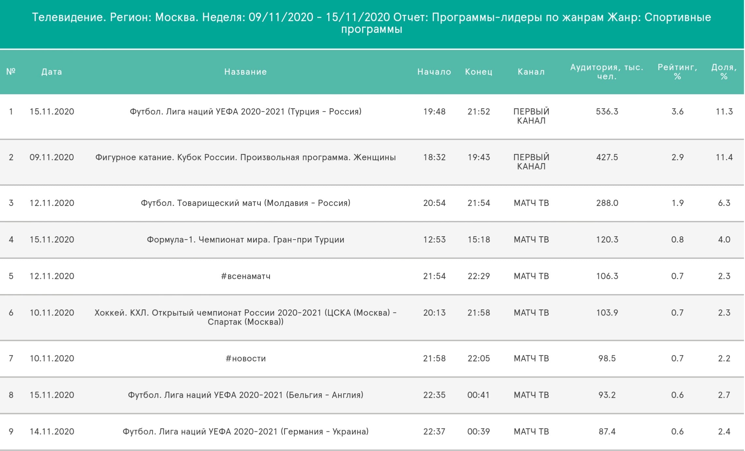Image resolution: width=745 pixels, height=451 pixels.
Task: Click date 09.11.2020 in row 2
Action: pos(52,157)
